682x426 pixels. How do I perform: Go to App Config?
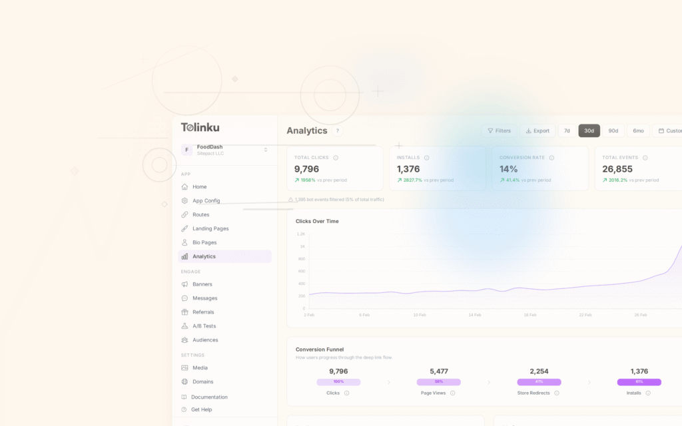(225, 201)
